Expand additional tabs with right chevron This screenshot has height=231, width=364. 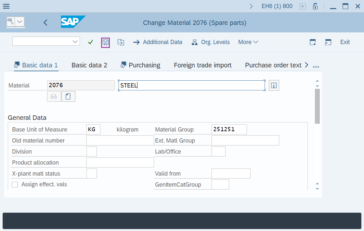point(306,65)
